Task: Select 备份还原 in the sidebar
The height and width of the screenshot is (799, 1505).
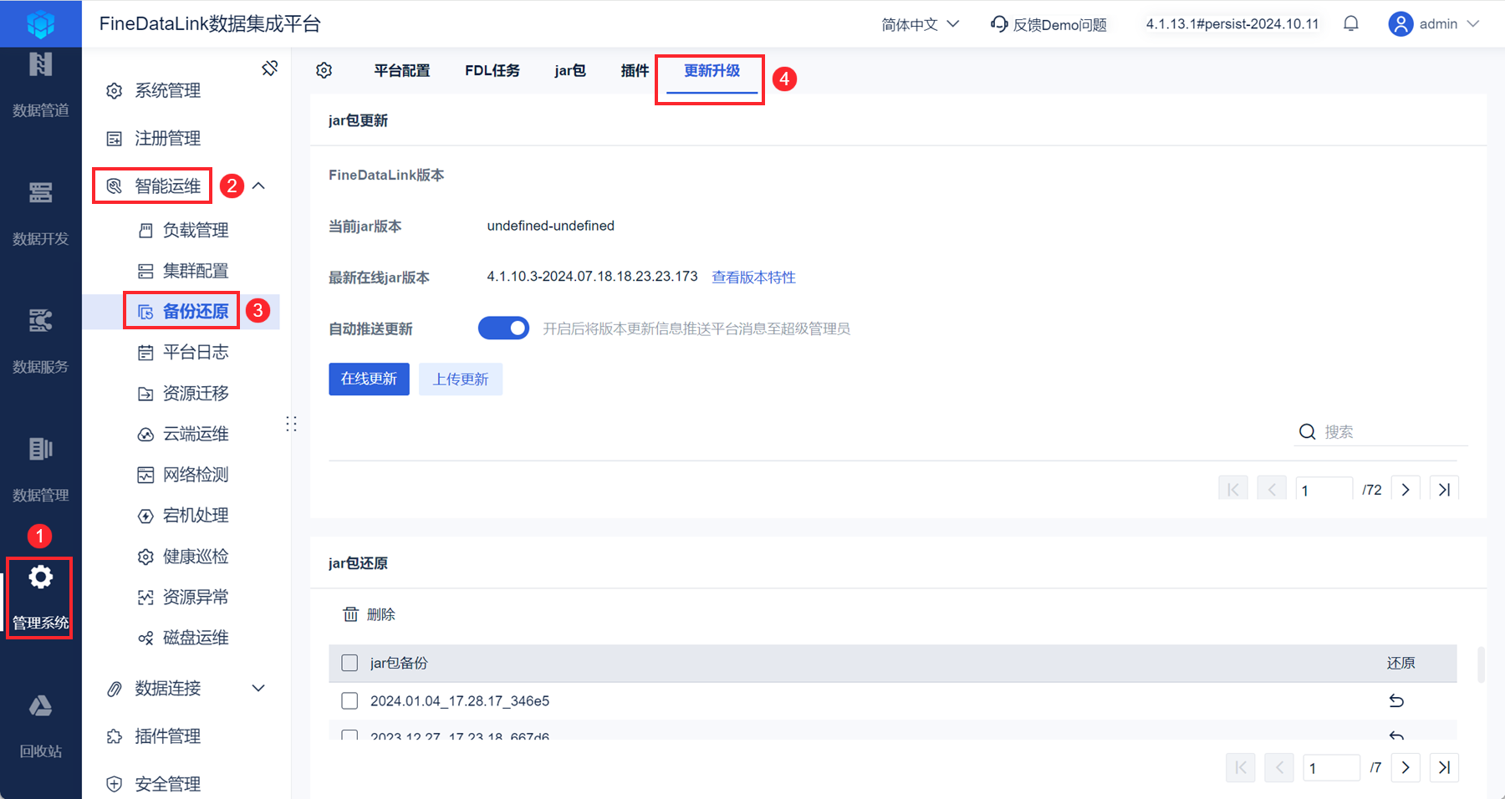Action: click(x=196, y=312)
